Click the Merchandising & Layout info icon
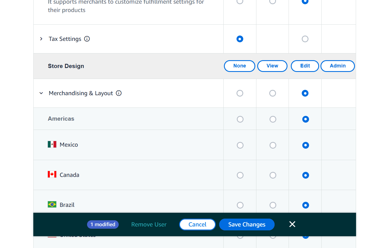This screenshot has height=248, width=379. 119,93
